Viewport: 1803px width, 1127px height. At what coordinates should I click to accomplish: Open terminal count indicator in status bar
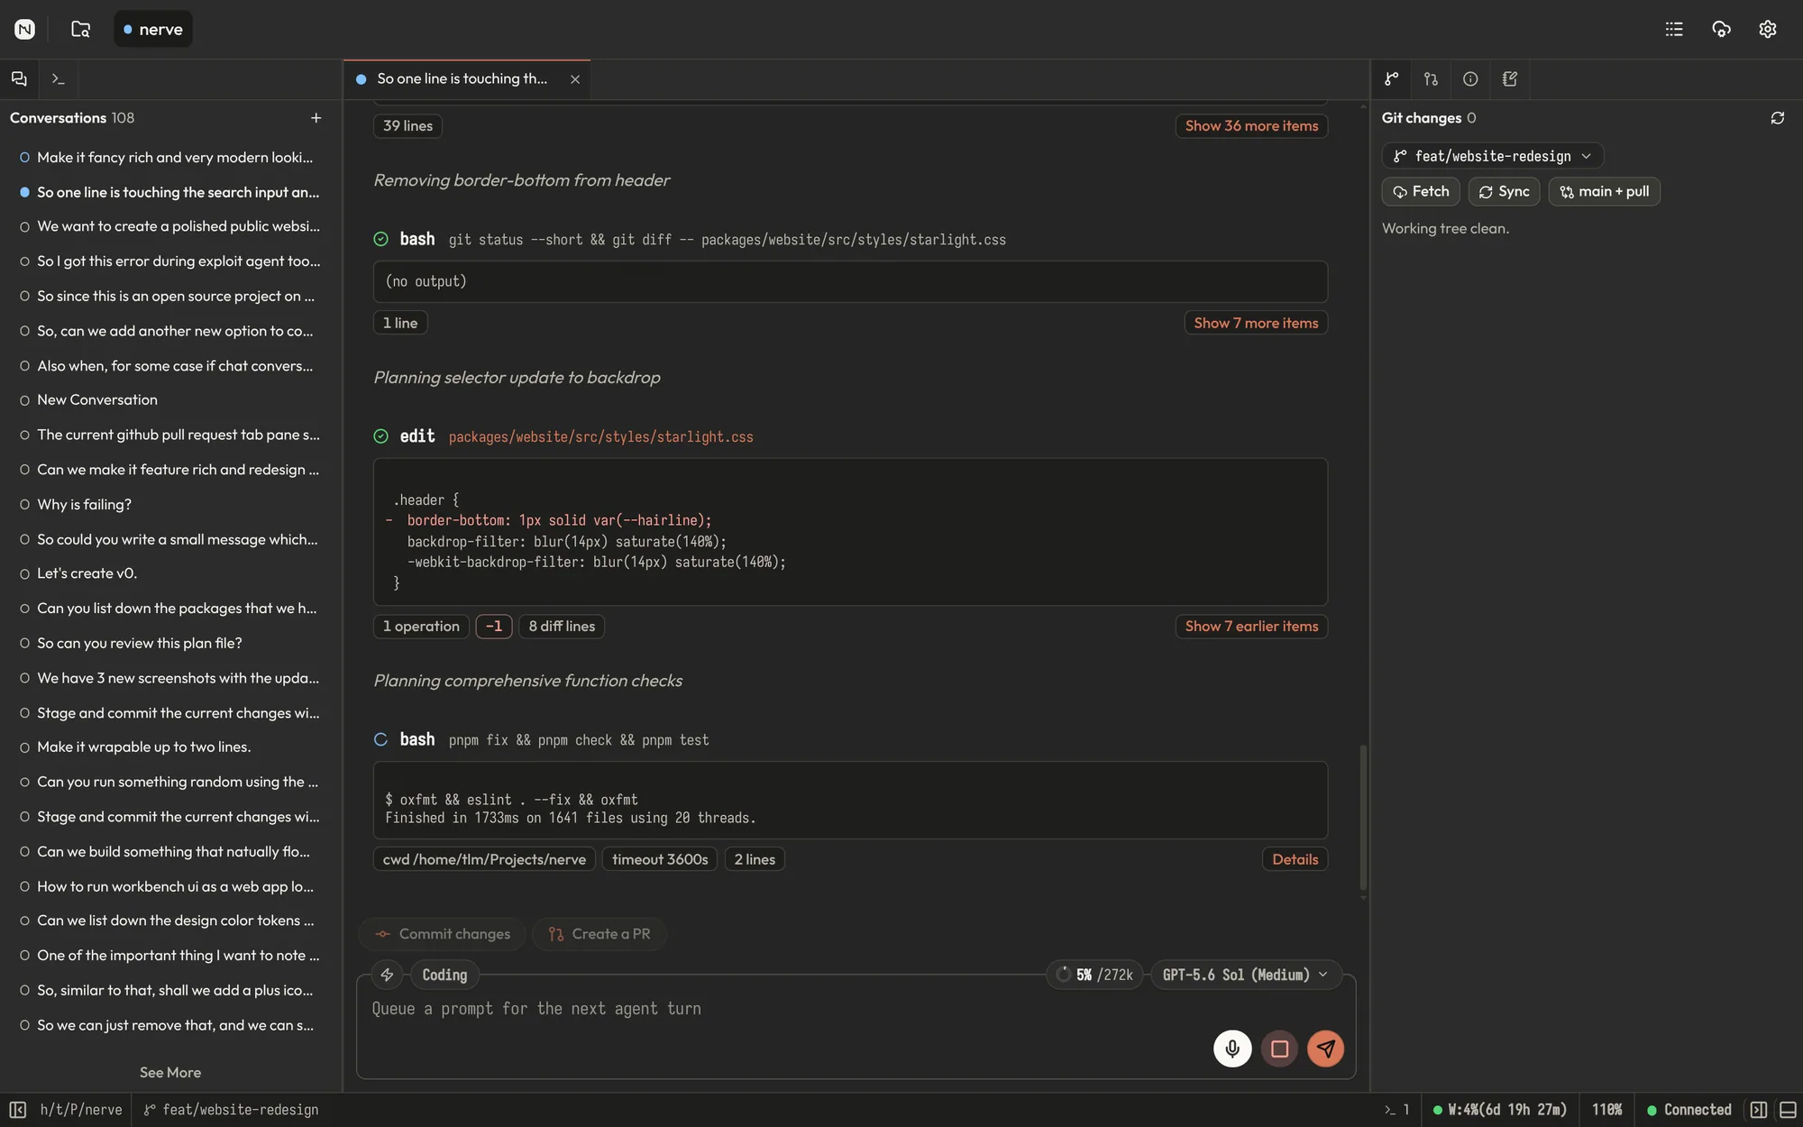click(1397, 1110)
